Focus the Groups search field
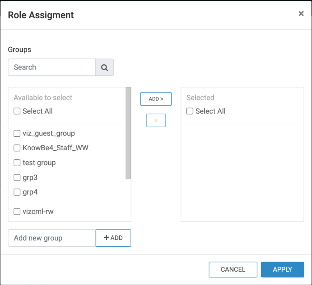The image size is (312, 285). 52,67
